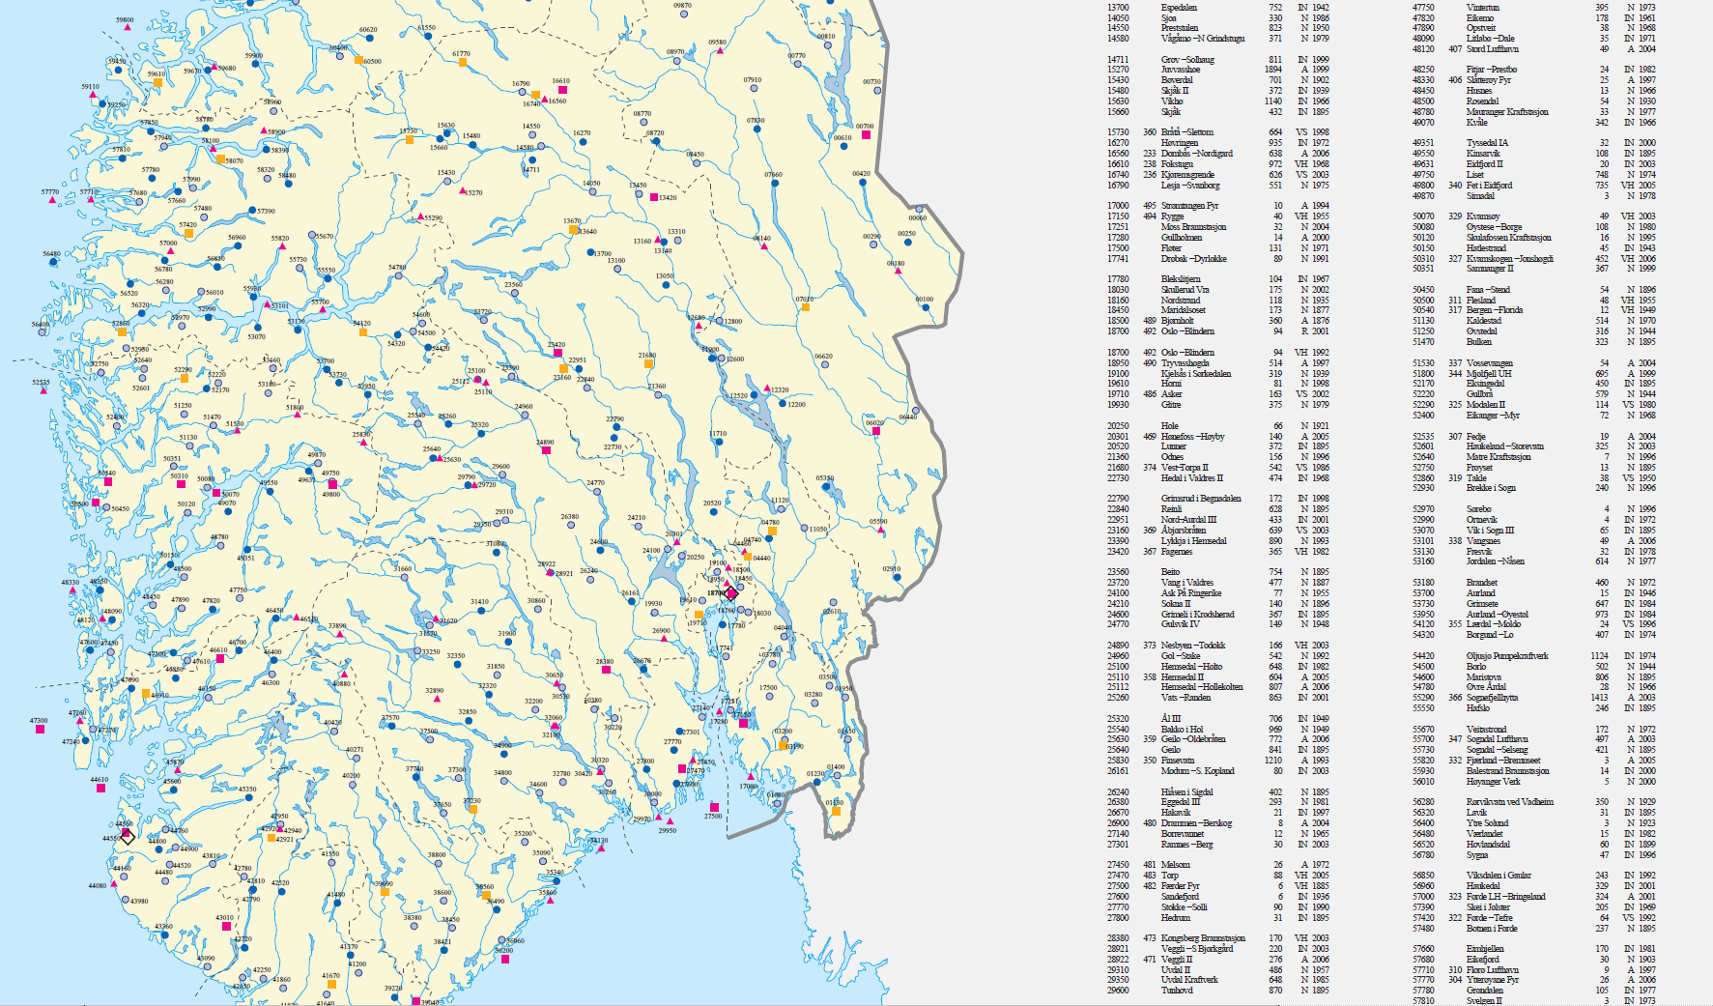Image resolution: width=1713 pixels, height=1006 pixels.
Task: Click the pink square marker labeled 13420
Action: (x=654, y=197)
